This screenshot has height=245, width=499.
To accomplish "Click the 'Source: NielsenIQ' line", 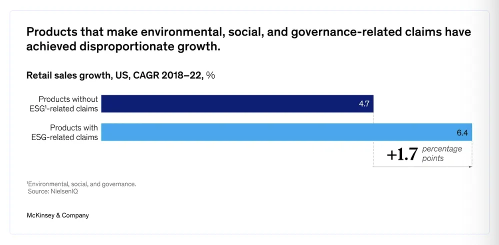I will point(53,191).
